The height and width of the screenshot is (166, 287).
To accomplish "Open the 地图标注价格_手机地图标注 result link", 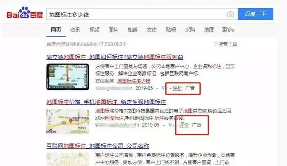I will coord(106,102).
